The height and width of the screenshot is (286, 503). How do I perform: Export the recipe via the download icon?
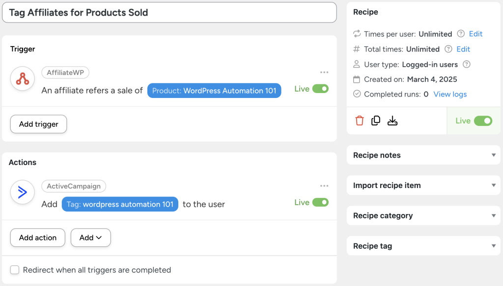coord(392,120)
